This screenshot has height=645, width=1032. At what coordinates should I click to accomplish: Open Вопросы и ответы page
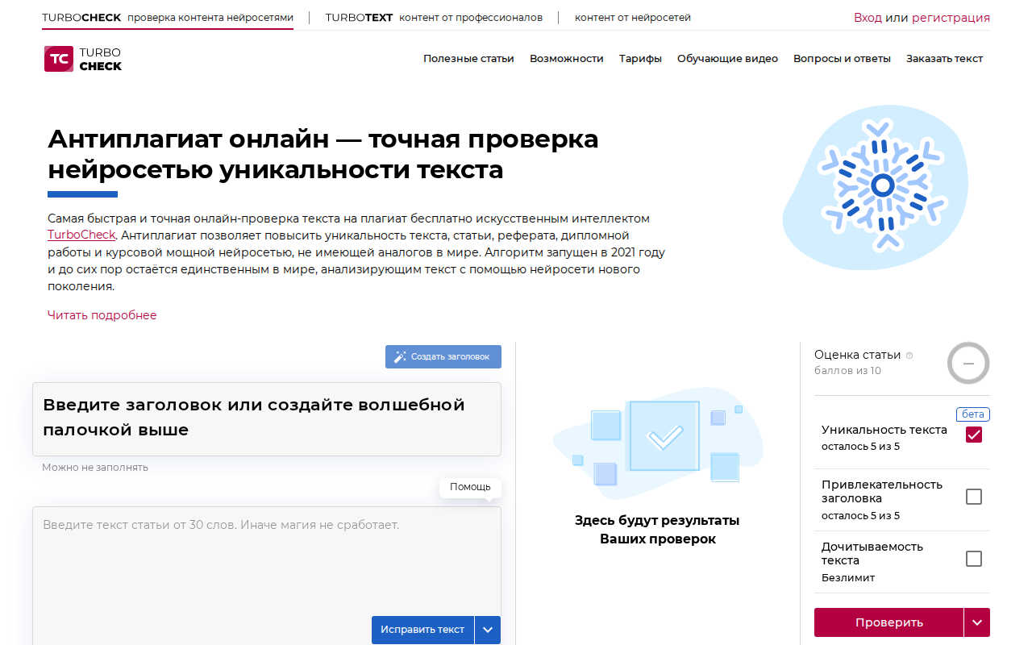tap(842, 58)
